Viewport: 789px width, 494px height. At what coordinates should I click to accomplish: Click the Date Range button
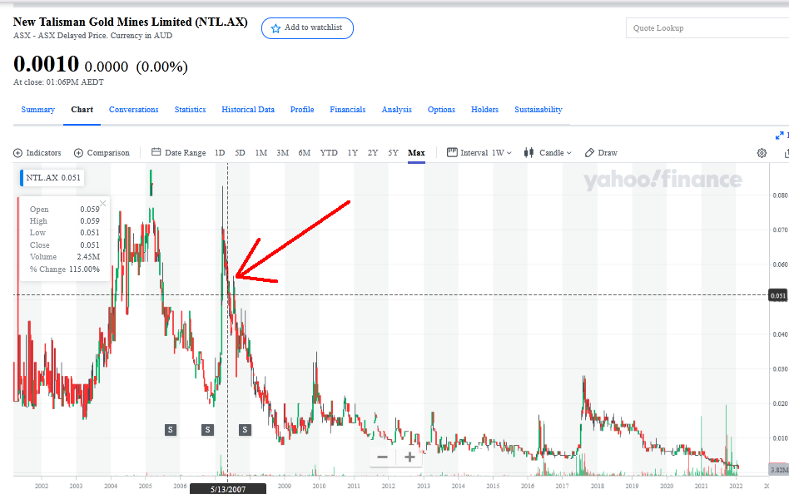(179, 152)
